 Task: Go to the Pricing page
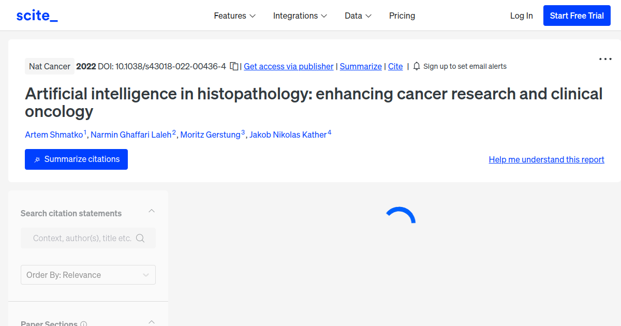[402, 16]
